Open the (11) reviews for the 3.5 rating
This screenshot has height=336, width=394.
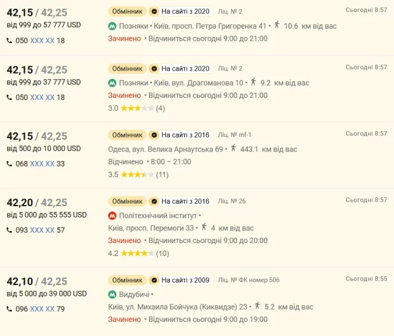click(x=162, y=174)
